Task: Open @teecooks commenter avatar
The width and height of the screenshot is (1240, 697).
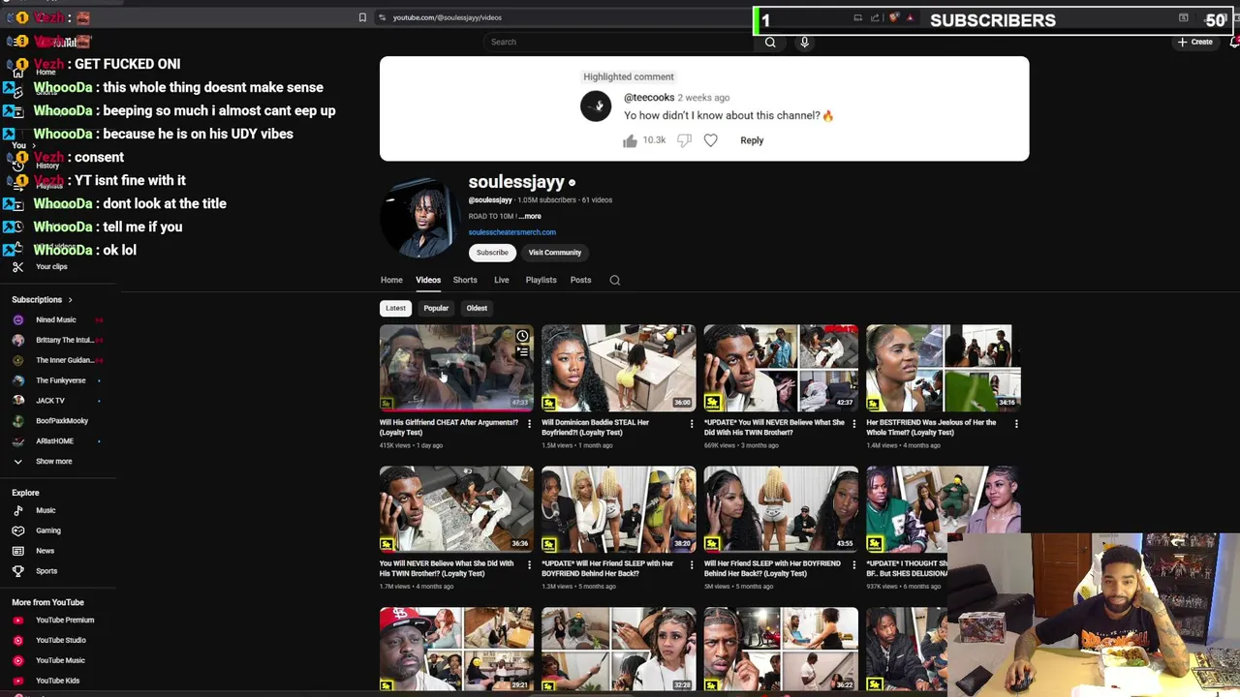Action: pos(596,106)
